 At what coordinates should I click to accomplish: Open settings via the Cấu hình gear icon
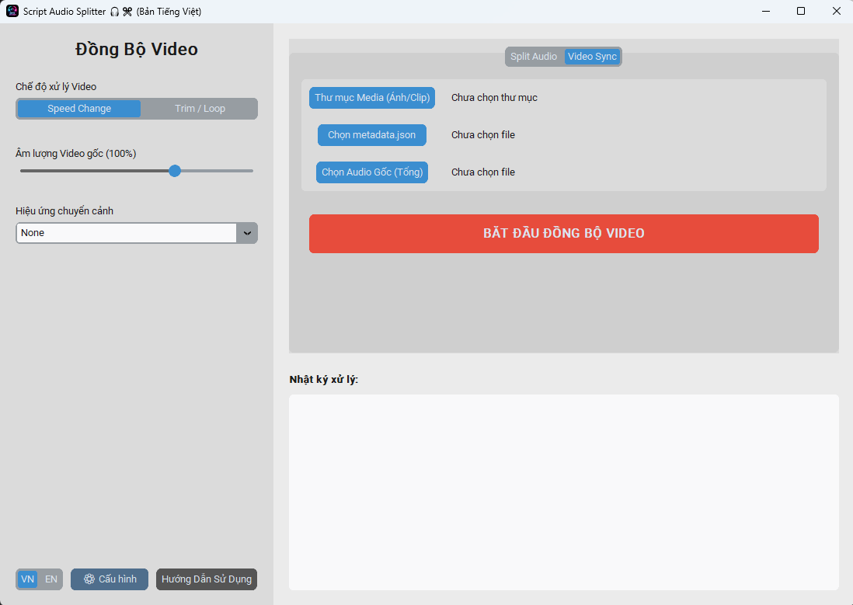[89, 579]
